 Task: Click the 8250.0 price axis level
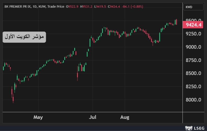click(193, 87)
